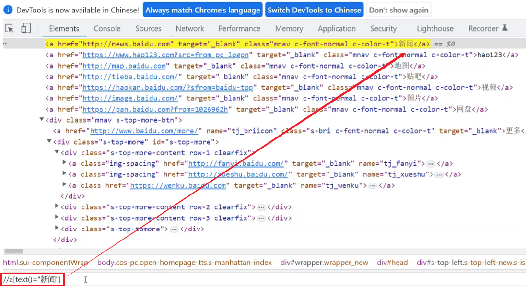Toggle the device toolbar icon
The image size is (526, 286).
pos(26,28)
